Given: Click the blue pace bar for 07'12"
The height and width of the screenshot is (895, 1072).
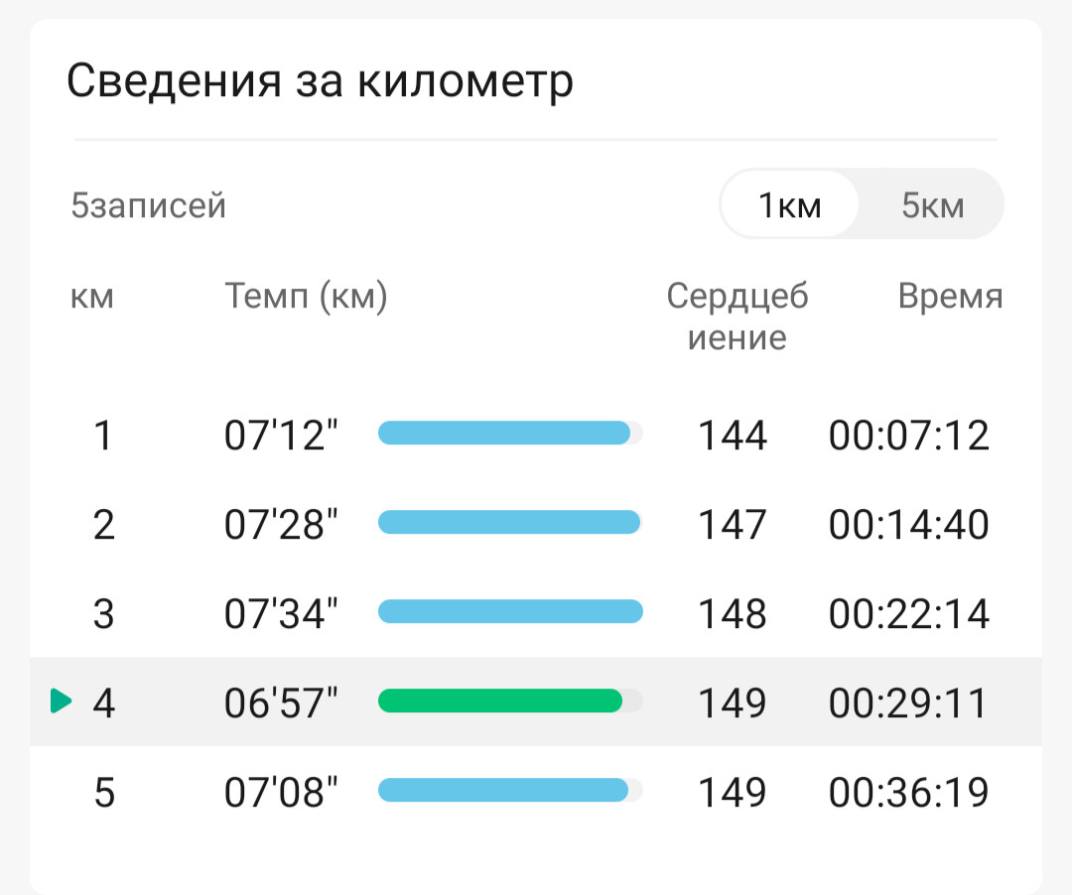Looking at the screenshot, I should pos(504,434).
